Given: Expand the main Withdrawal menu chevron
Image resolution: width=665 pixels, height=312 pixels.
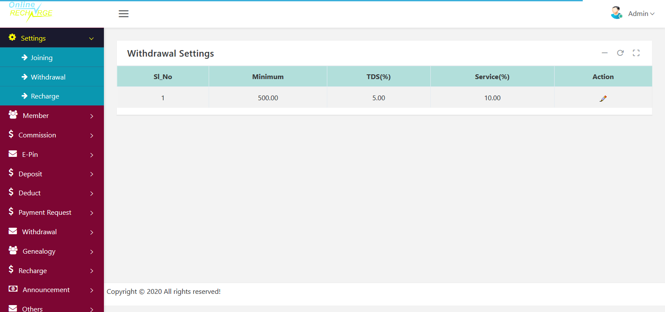Looking at the screenshot, I should [92, 232].
